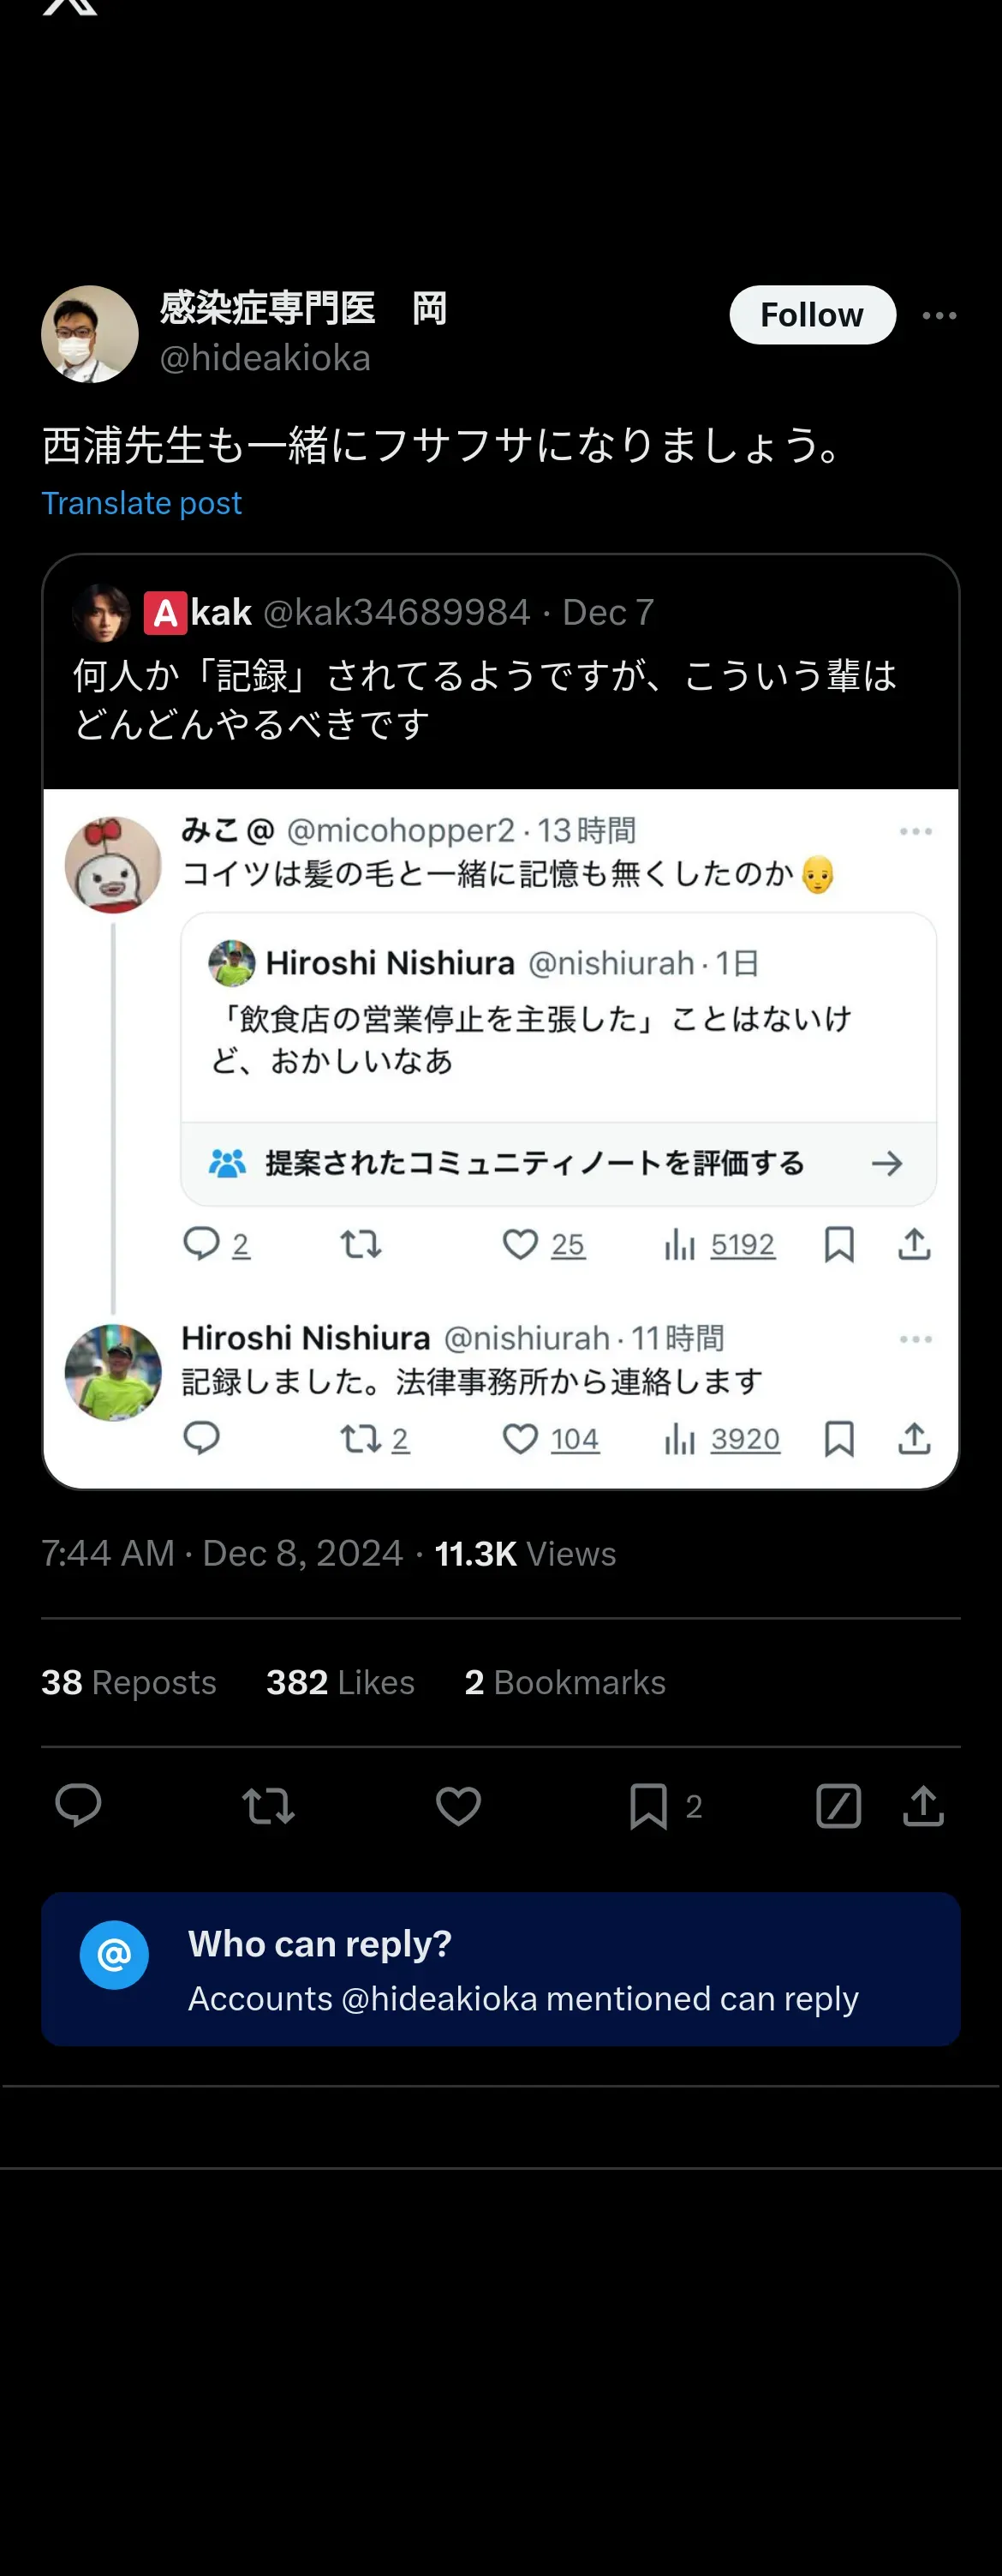
Task: Click the 11.3K Views count
Action: [x=524, y=1553]
